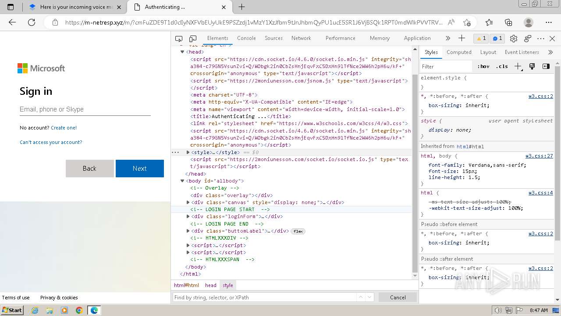
Task: Add a new DevTools tool tab
Action: [462, 38]
